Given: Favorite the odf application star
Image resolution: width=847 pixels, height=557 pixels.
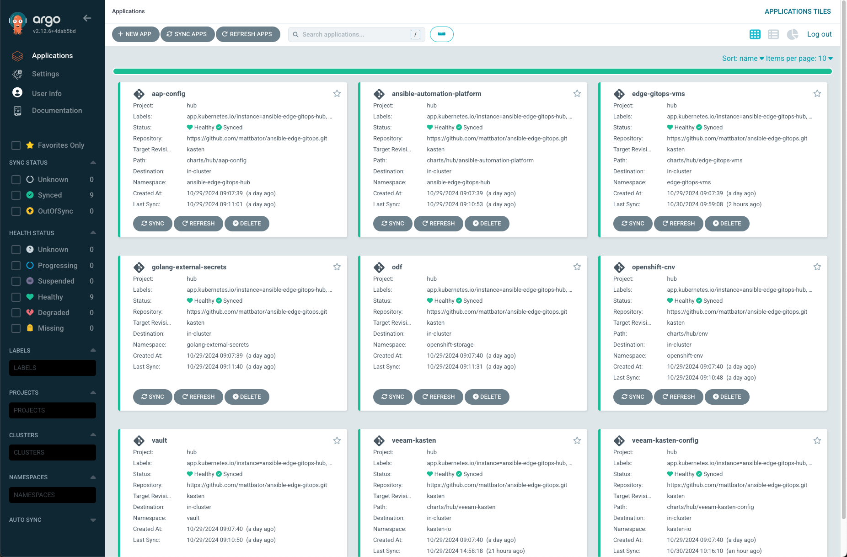Looking at the screenshot, I should point(577,267).
